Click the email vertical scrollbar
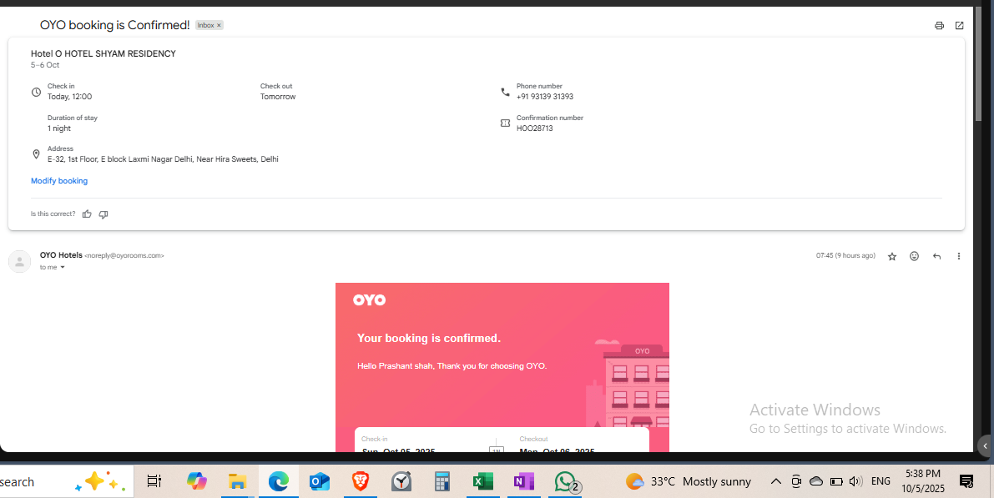This screenshot has width=994, height=498. (x=978, y=75)
